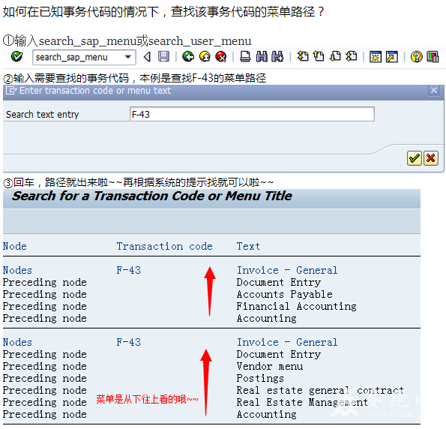Click the search_sap_menu command field
Screen dimensions: 446x429
tap(84, 57)
